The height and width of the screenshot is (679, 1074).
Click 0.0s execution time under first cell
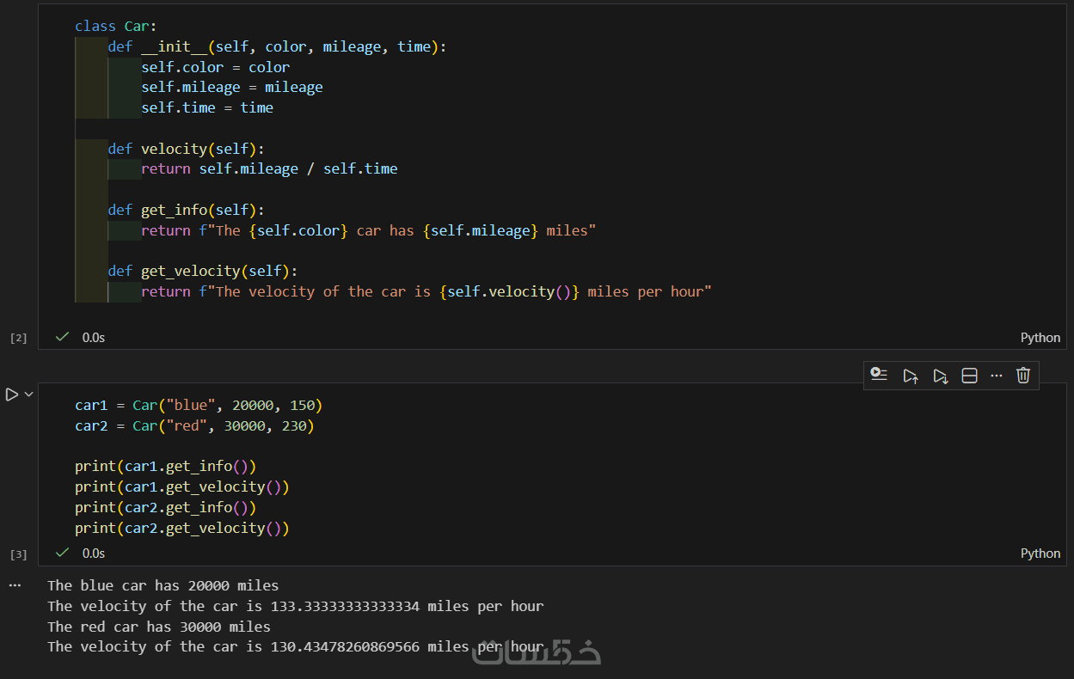click(x=94, y=338)
